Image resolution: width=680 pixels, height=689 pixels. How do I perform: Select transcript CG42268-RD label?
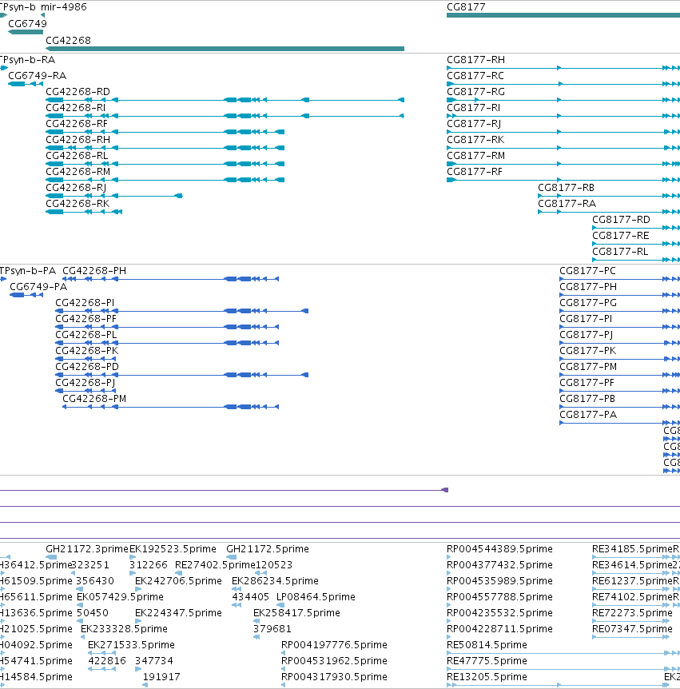pos(78,92)
